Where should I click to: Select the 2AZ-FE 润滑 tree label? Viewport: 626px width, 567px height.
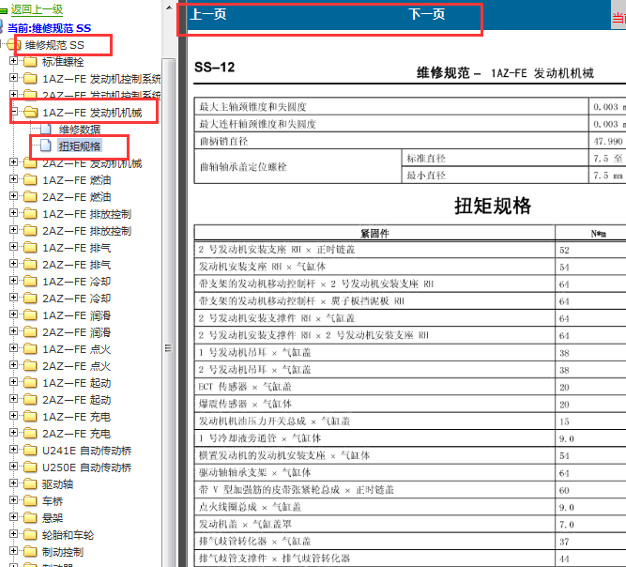point(77,332)
